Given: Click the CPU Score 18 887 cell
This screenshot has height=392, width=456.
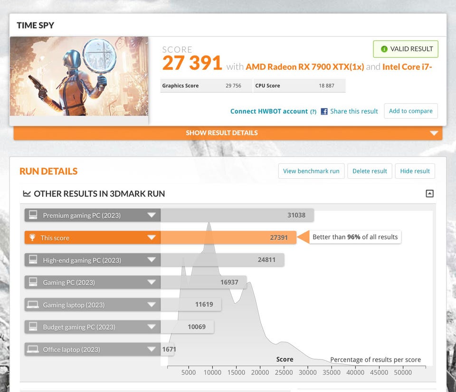Looking at the screenshot, I should coord(300,86).
